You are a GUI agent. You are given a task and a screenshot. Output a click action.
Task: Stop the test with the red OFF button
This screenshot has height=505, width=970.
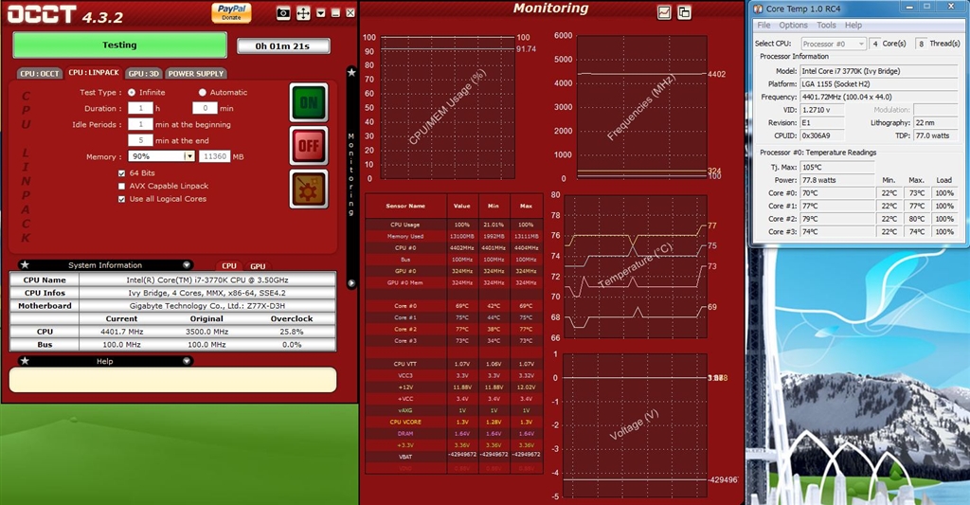point(309,146)
